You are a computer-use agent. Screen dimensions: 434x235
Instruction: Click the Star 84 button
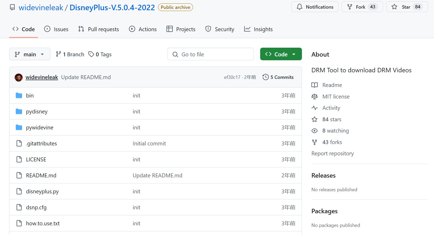tap(407, 7)
